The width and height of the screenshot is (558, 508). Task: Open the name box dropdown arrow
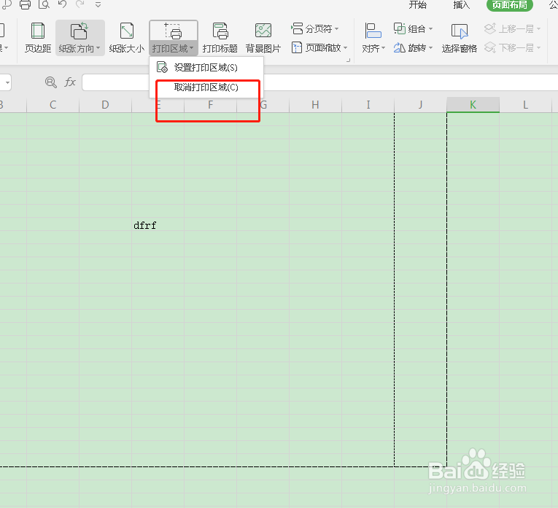(x=7, y=83)
